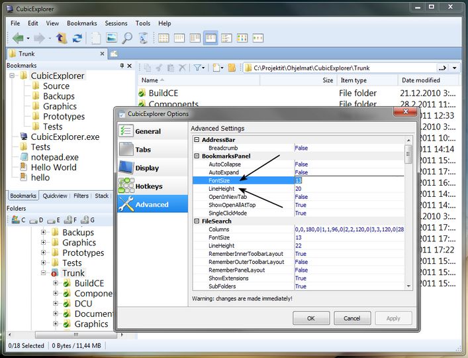Switch to thumbnails view mode

tap(242, 38)
